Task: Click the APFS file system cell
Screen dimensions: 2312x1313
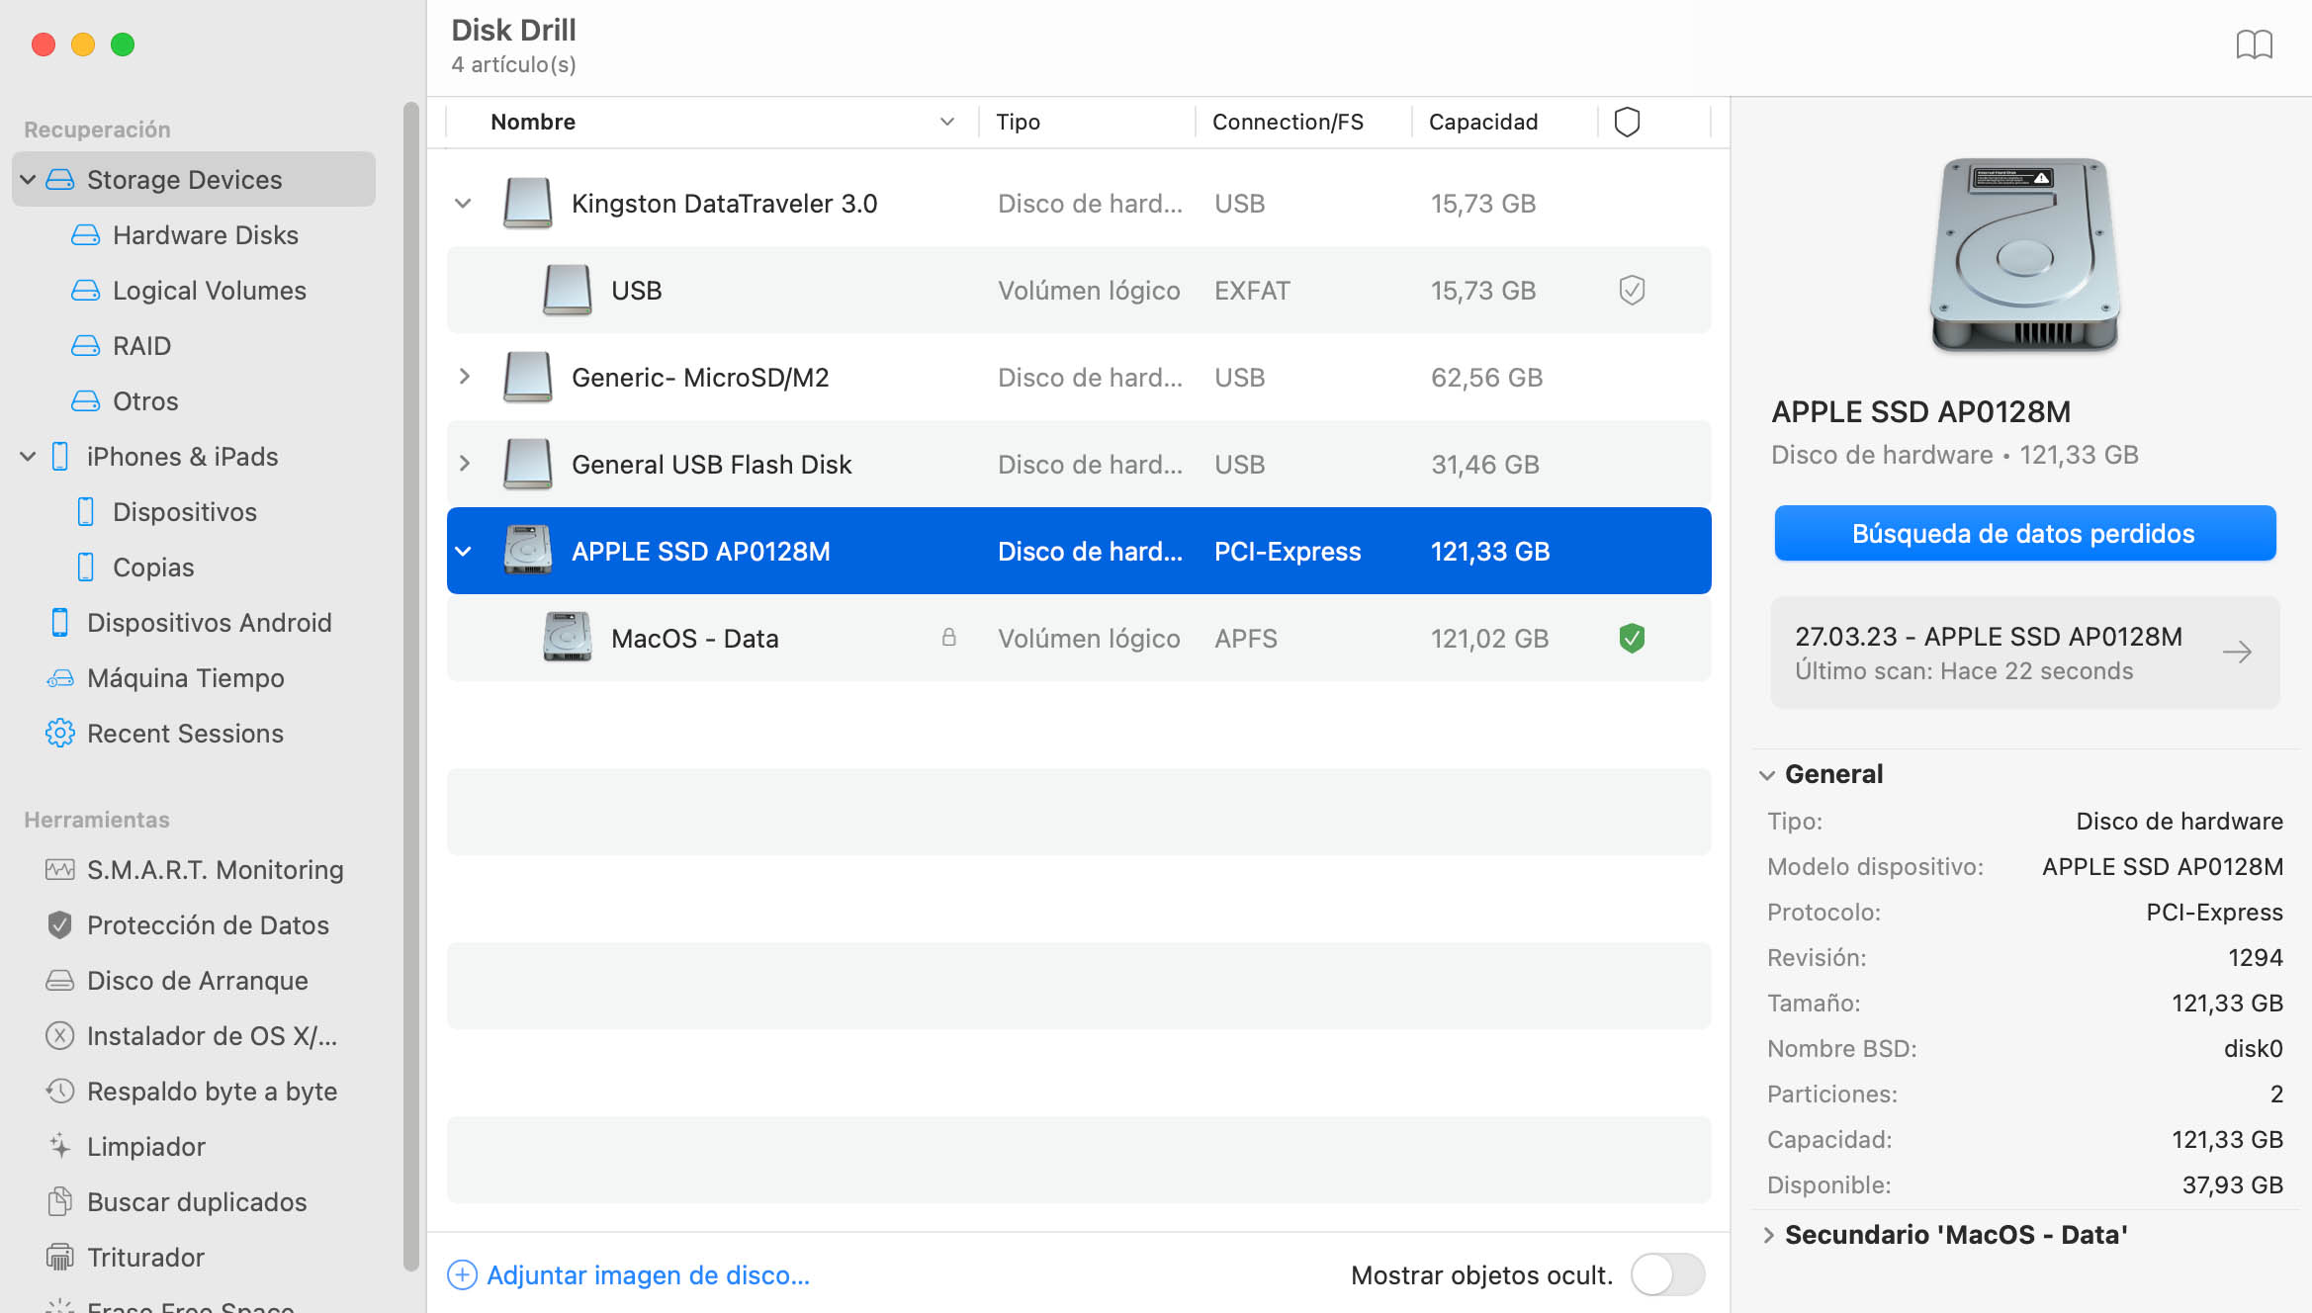Action: 1245,638
